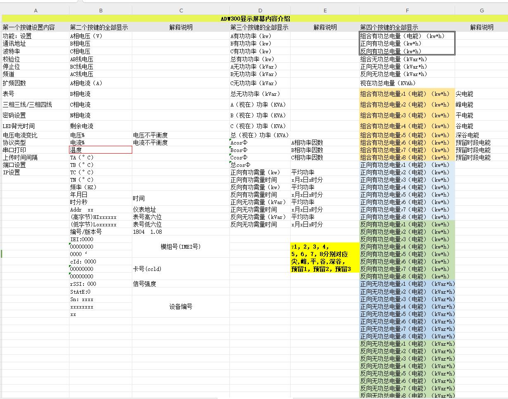This screenshot has width=508, height=399.
Task: Select the 协议类型 cell
Action: click(36, 142)
